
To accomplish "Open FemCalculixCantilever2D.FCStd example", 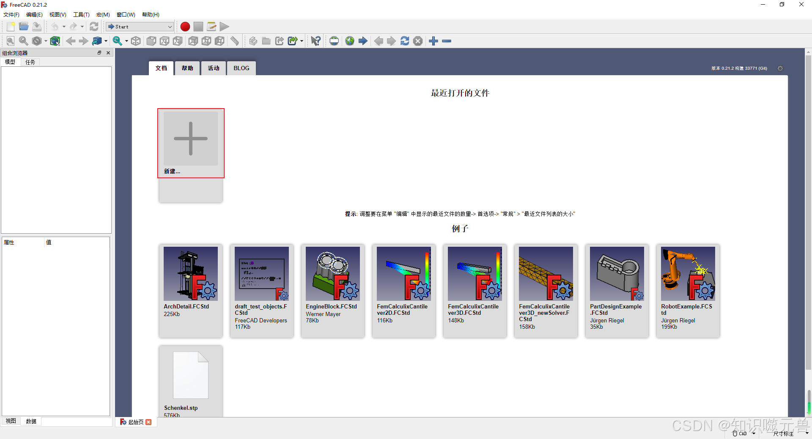I will (x=404, y=291).
